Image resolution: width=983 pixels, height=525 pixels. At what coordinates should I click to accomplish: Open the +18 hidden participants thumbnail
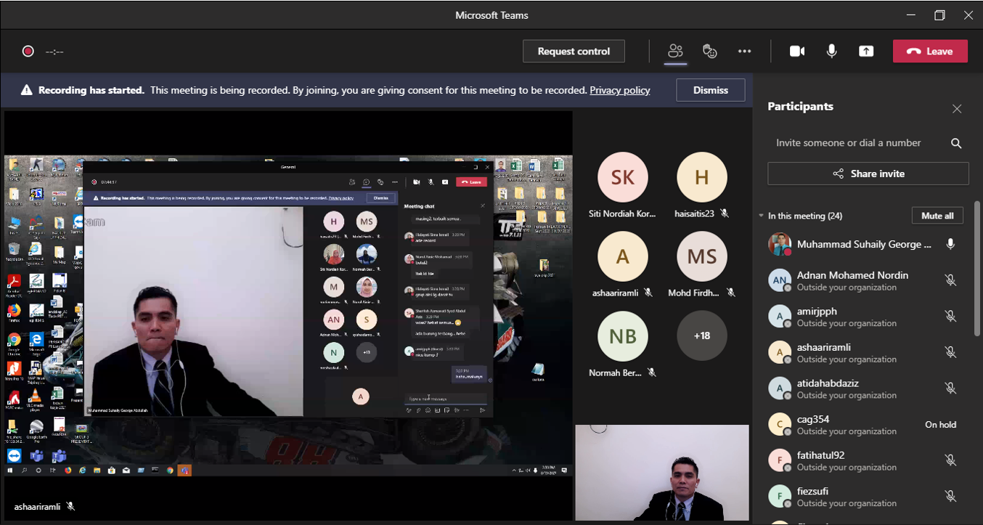(701, 335)
